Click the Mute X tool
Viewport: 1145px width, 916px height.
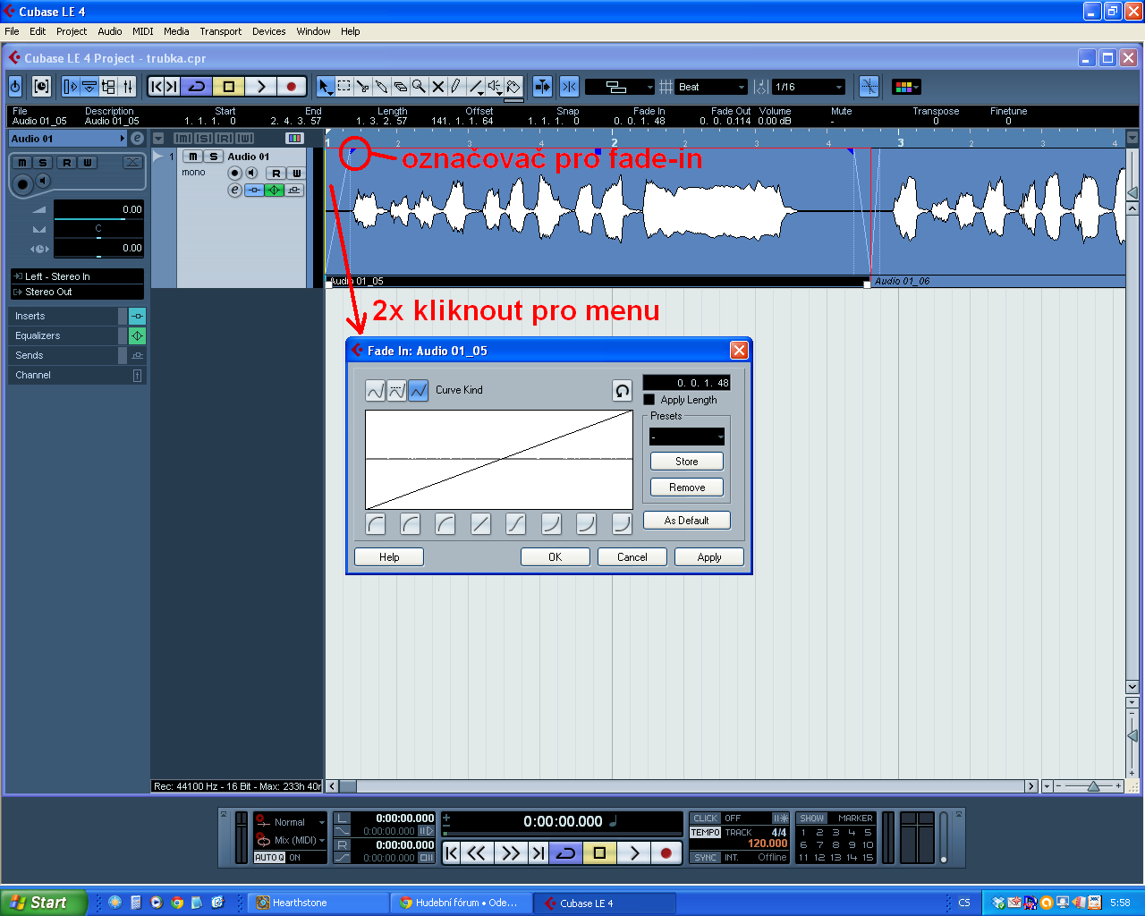(437, 87)
